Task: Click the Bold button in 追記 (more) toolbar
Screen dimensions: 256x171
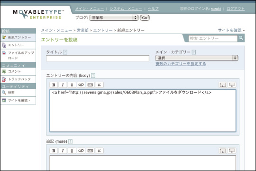Action: click(x=54, y=151)
